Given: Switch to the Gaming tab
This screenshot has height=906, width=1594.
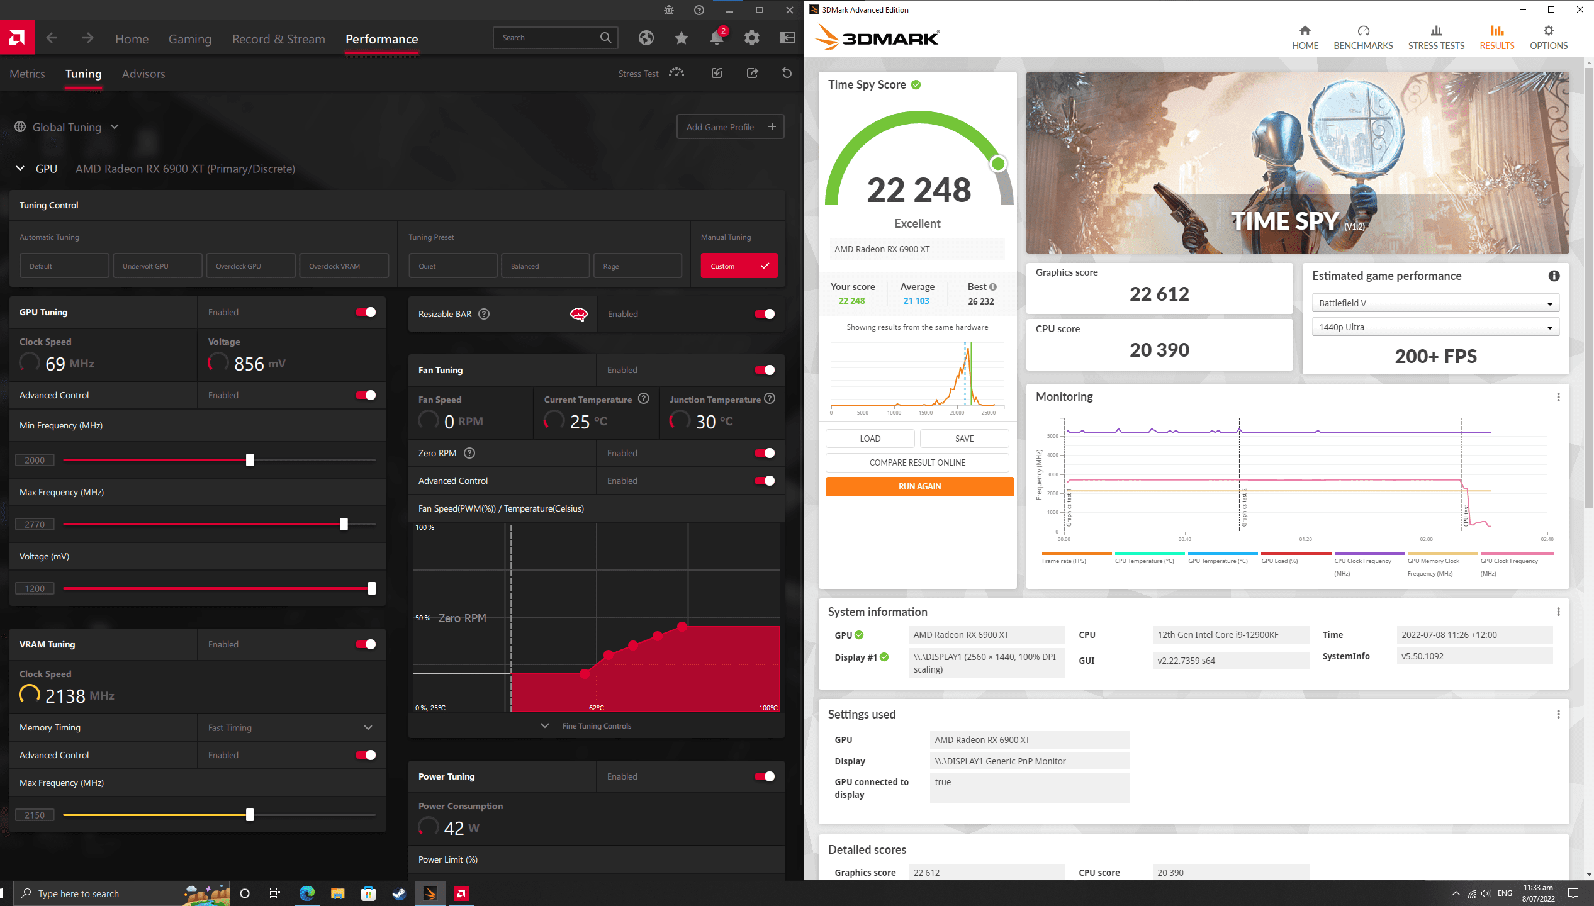Looking at the screenshot, I should click(190, 39).
